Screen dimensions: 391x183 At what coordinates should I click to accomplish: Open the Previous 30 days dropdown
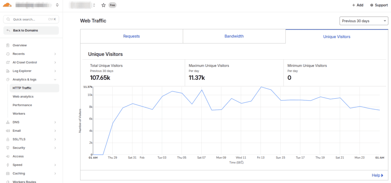point(364,21)
